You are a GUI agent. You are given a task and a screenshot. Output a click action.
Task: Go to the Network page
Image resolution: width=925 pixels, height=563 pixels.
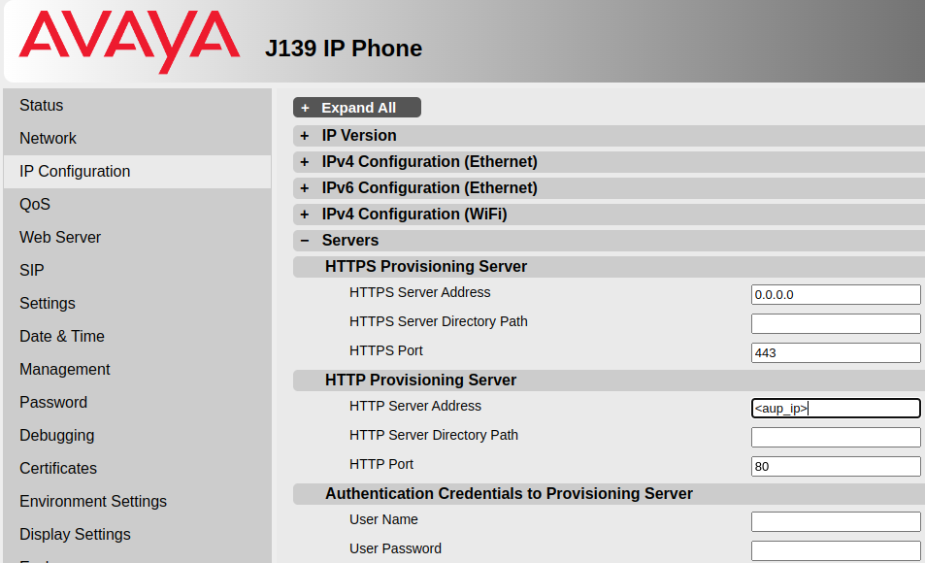(x=49, y=139)
